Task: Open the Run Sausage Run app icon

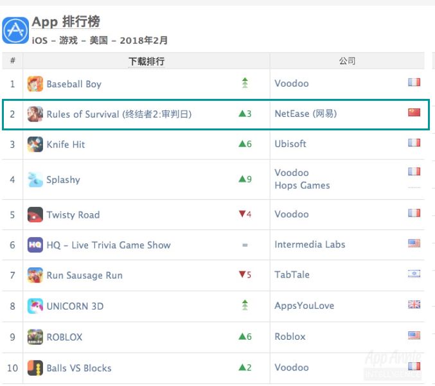Action: (35, 275)
